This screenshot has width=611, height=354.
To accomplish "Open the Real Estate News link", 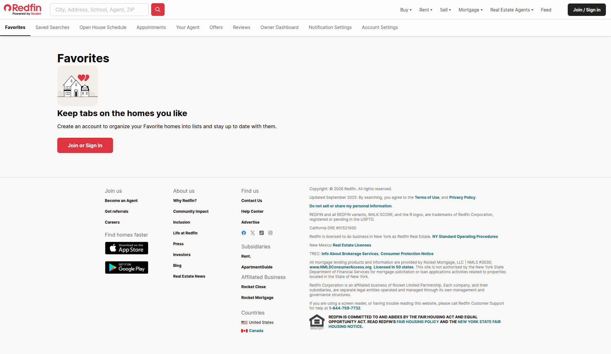I will tap(189, 276).
